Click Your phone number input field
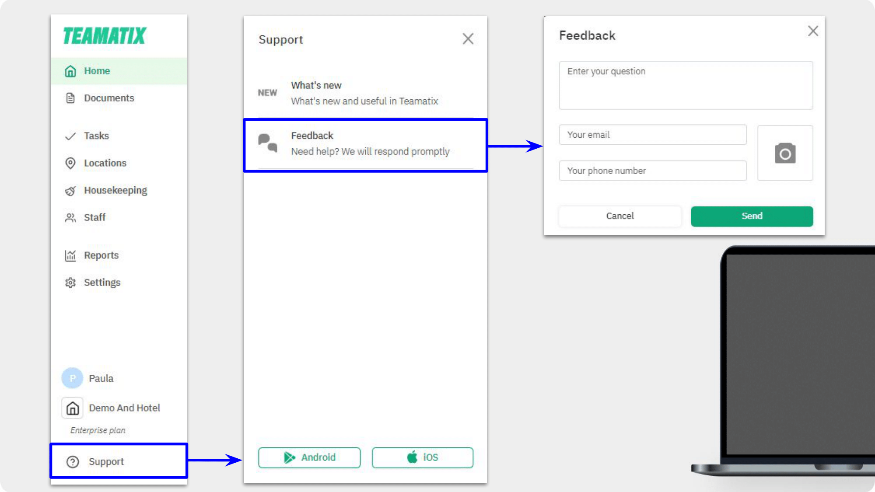Screen dimensions: 875x492 [x=652, y=170]
